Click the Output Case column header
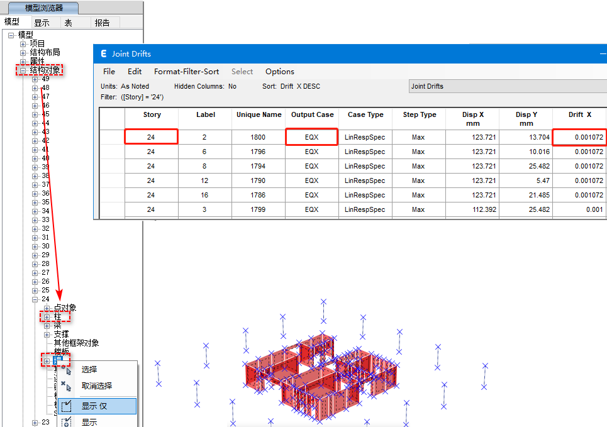 point(311,115)
